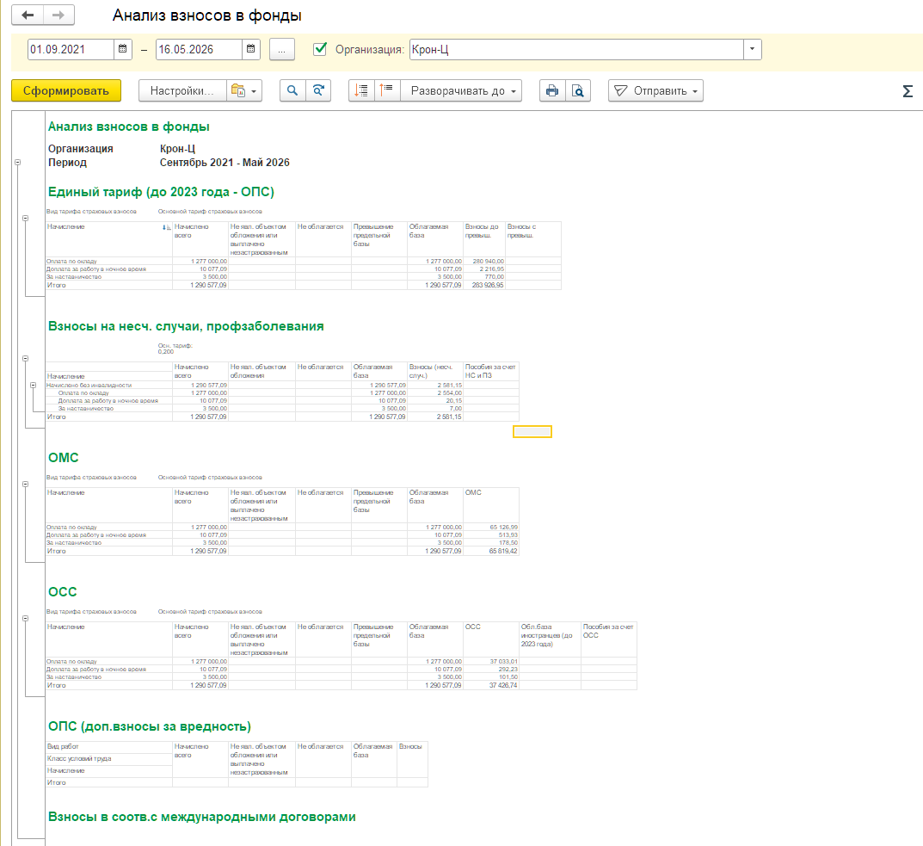Select the ОСС total 37 426,74 cell

point(491,686)
